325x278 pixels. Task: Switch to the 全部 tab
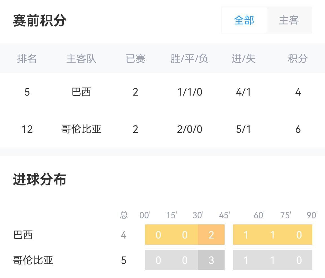tap(244, 20)
